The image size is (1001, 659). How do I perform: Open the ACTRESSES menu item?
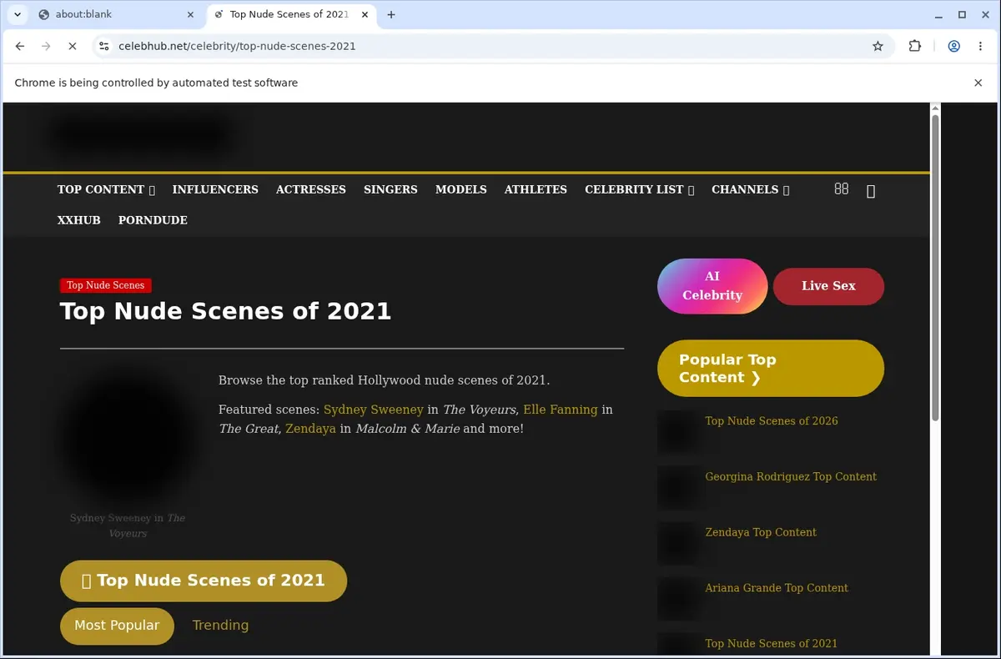tap(311, 189)
